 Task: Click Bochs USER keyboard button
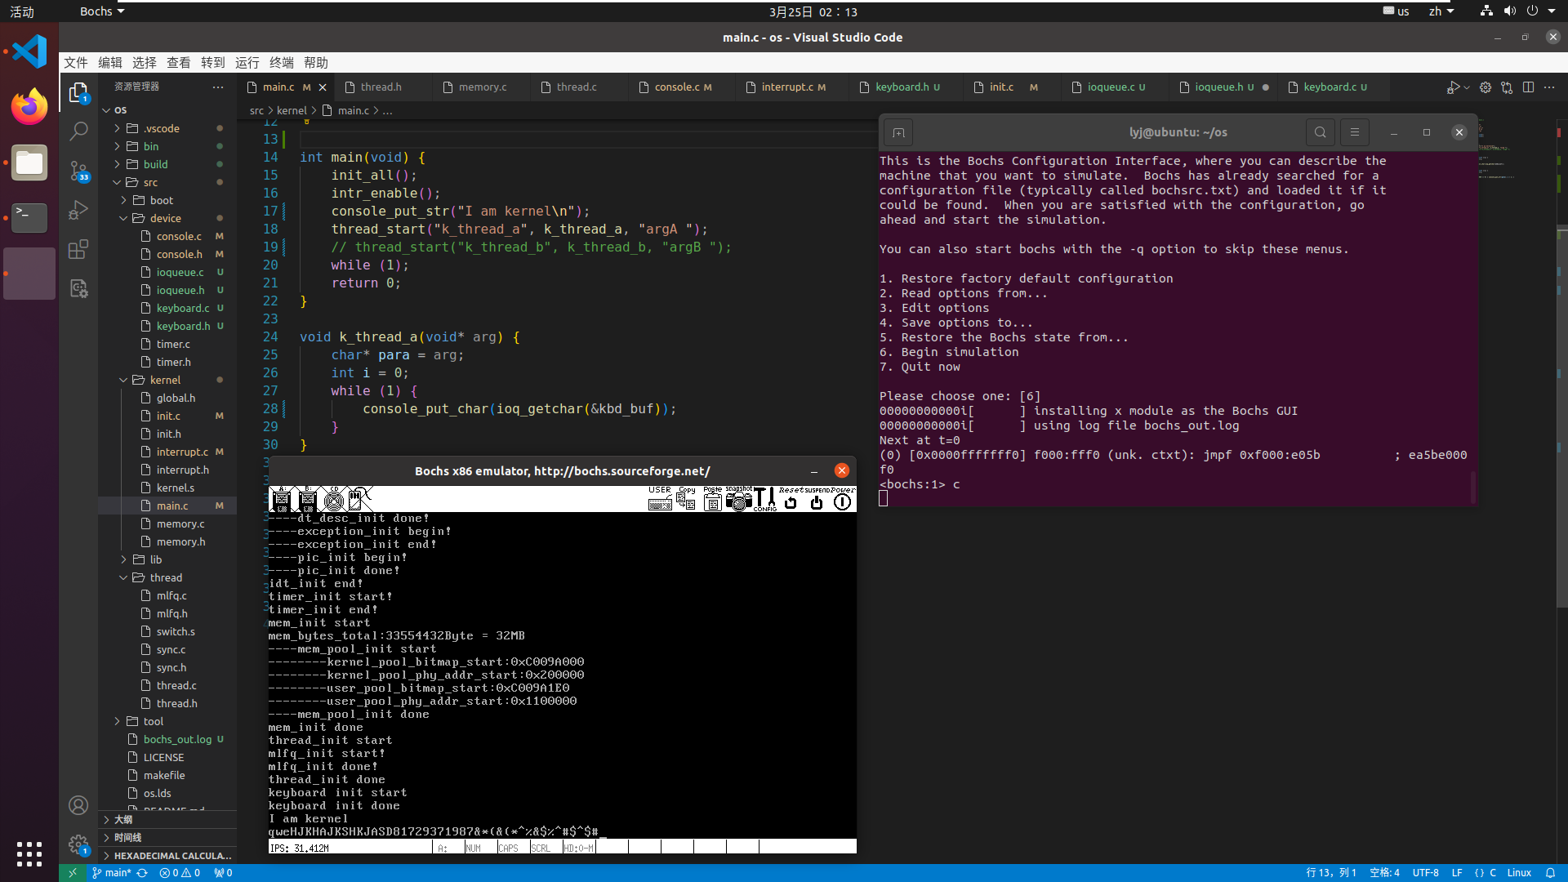[660, 498]
